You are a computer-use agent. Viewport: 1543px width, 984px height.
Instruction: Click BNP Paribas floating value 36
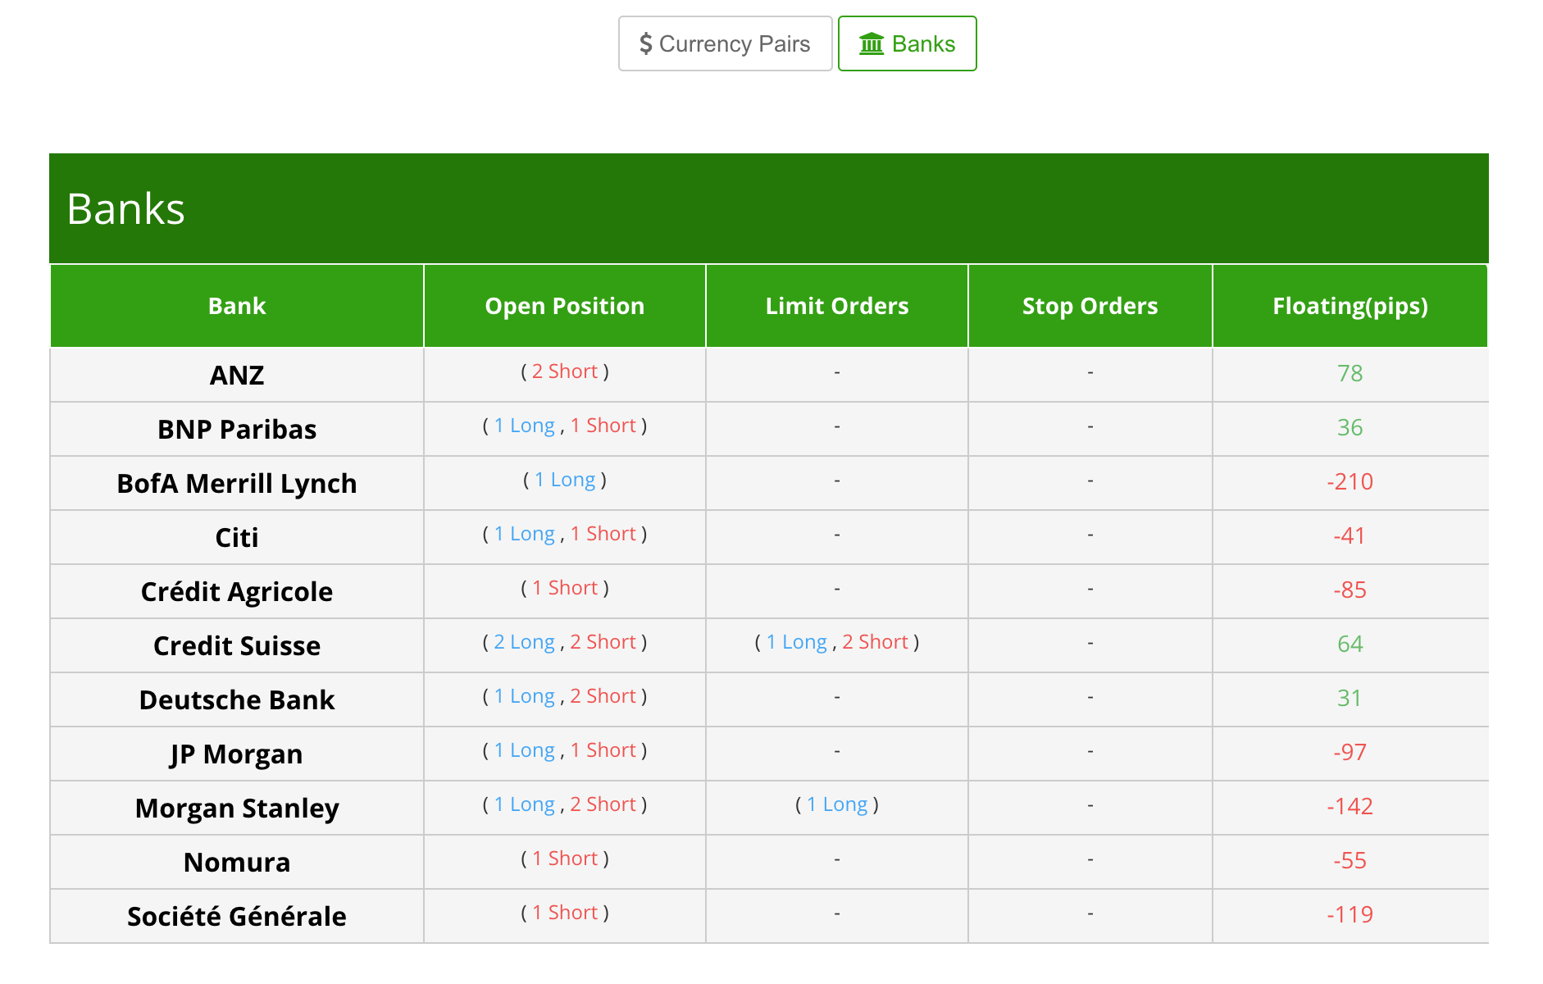point(1350,427)
